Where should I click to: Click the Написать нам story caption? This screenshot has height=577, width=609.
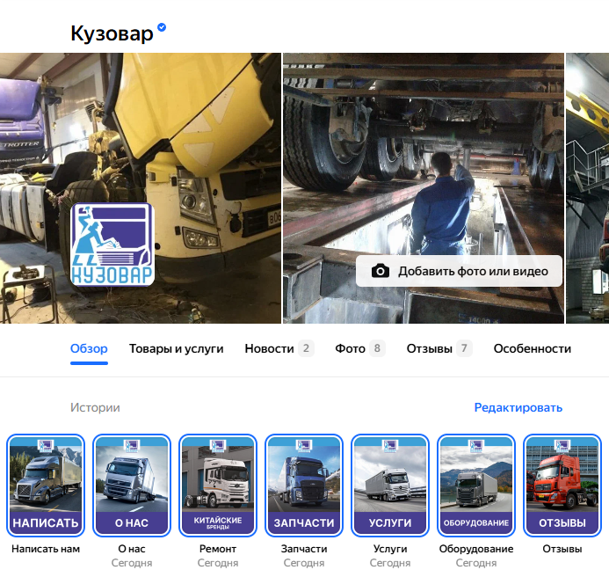click(46, 549)
